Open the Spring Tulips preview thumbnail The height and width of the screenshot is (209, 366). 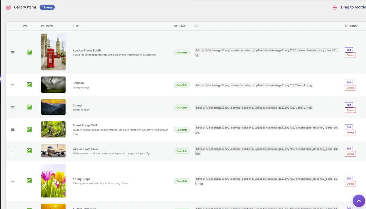pos(53,181)
